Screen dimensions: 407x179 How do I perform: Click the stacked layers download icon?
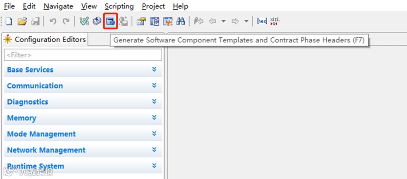click(x=97, y=21)
